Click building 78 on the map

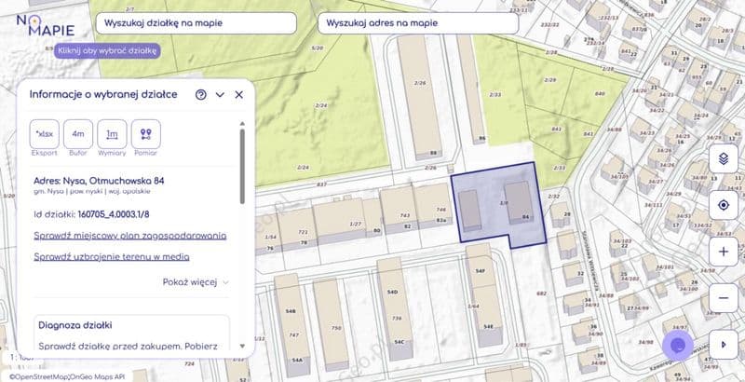(x=297, y=229)
